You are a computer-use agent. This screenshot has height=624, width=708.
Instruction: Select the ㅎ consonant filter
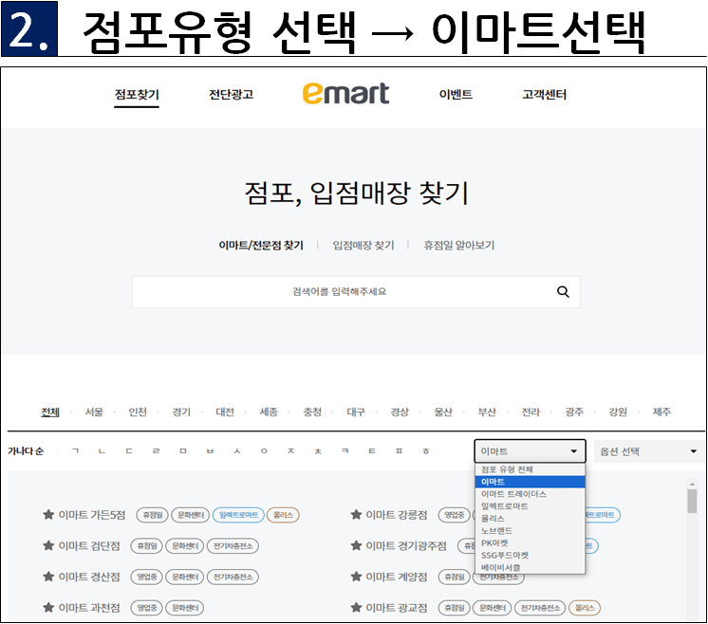click(426, 450)
